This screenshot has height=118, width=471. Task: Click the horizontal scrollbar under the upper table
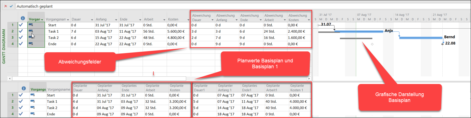(99, 79)
